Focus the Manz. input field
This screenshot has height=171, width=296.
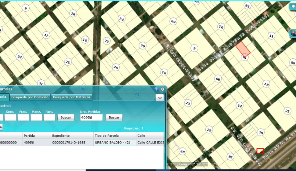click(x=36, y=118)
